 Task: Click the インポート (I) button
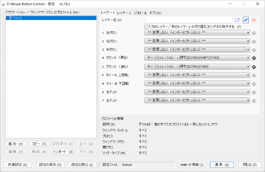(63, 152)
